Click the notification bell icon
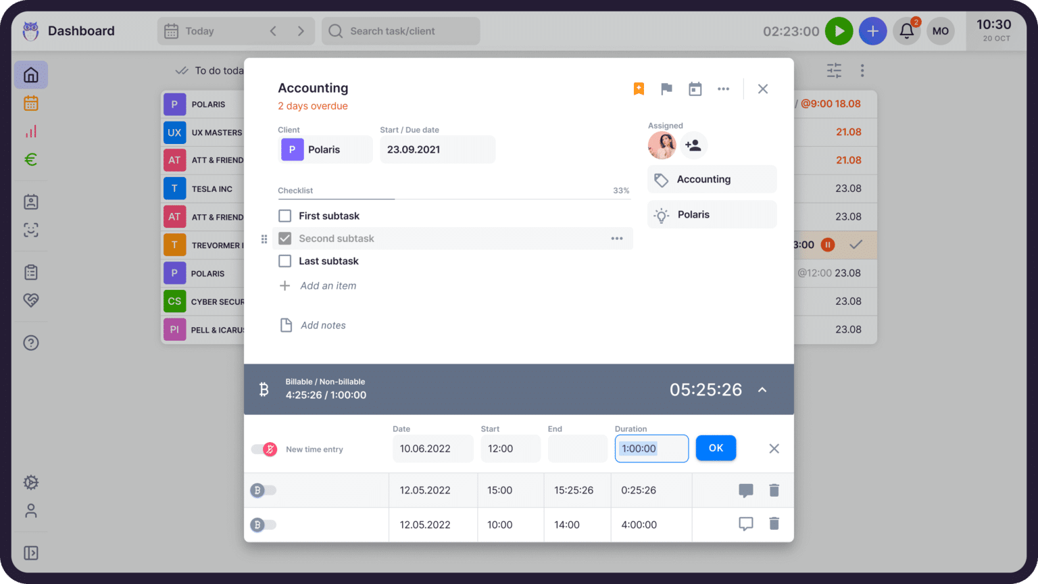Viewport: 1038px width, 584px height. click(906, 31)
